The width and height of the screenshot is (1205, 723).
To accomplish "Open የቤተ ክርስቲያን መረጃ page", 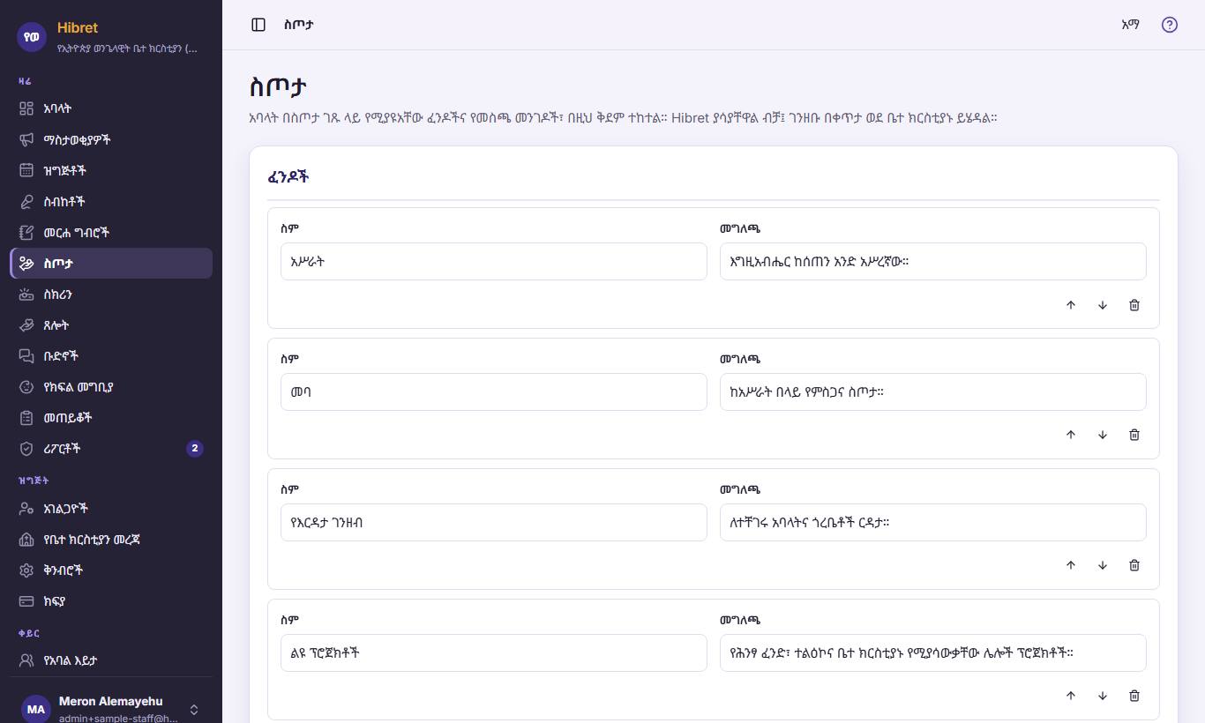I will tap(111, 539).
